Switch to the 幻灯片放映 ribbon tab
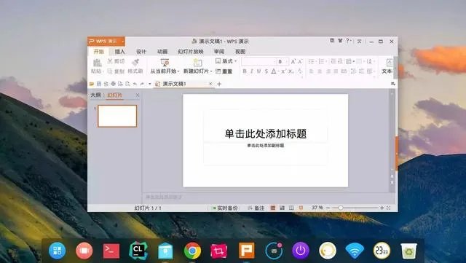This screenshot has height=263, width=466. point(191,52)
